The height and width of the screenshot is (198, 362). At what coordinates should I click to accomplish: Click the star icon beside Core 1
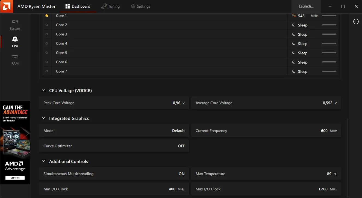tap(47, 16)
